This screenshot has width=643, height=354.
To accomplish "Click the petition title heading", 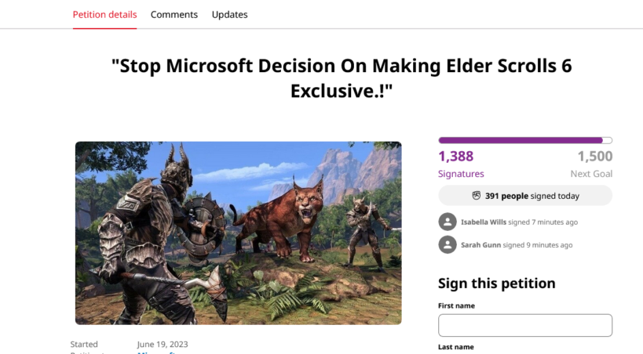I will coord(341,78).
